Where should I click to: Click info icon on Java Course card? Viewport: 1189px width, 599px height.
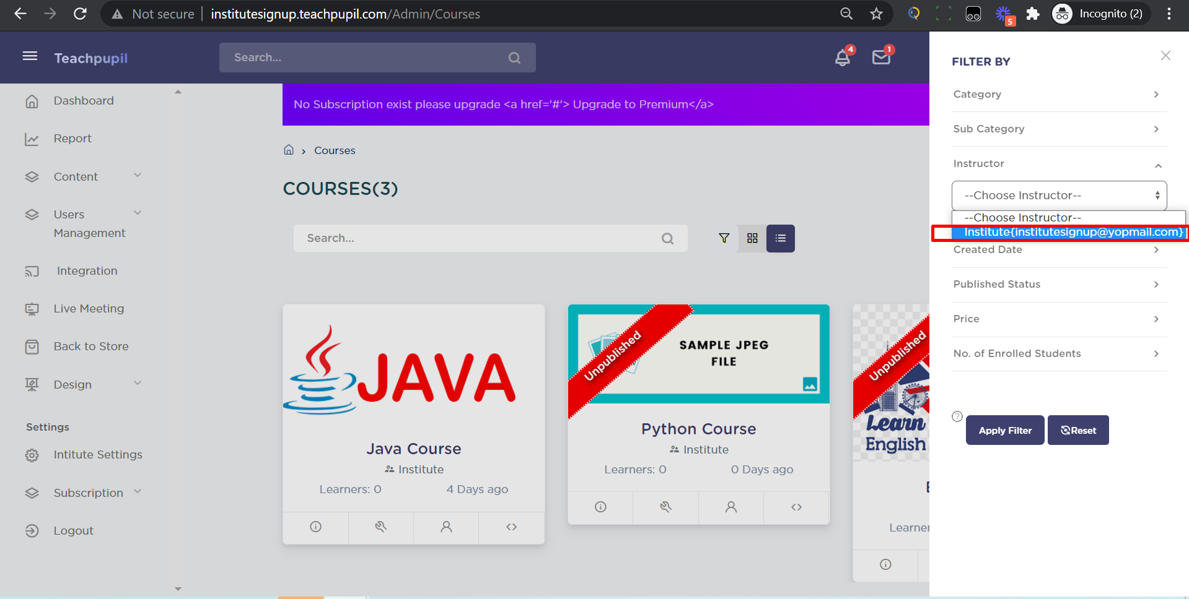point(315,527)
